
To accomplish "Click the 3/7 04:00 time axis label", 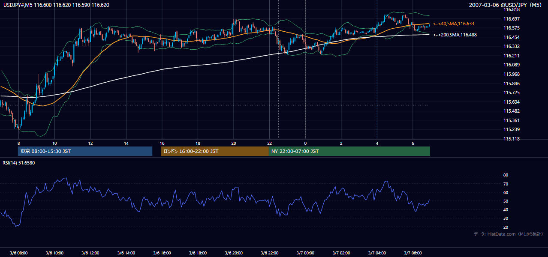I will coord(377,253).
